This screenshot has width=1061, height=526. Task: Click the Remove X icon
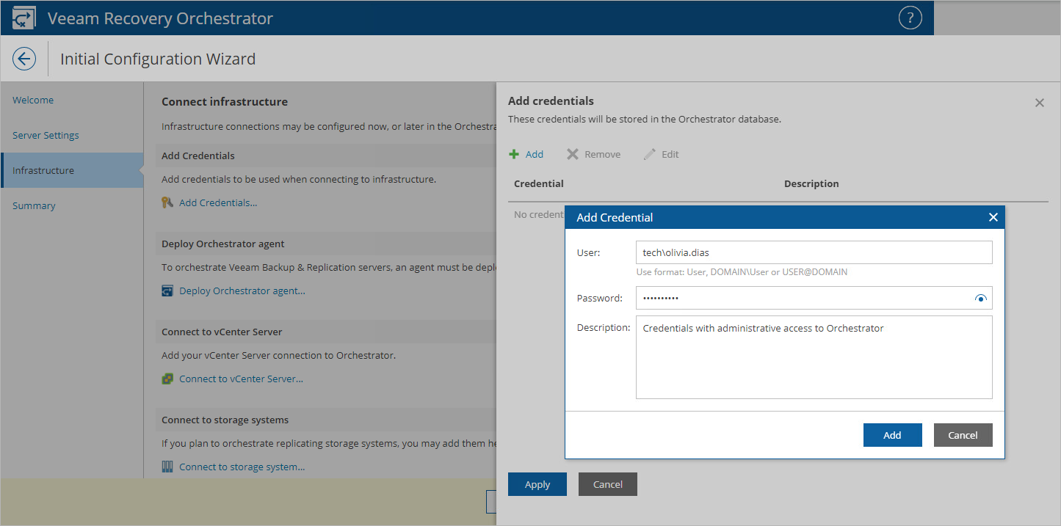(x=573, y=154)
